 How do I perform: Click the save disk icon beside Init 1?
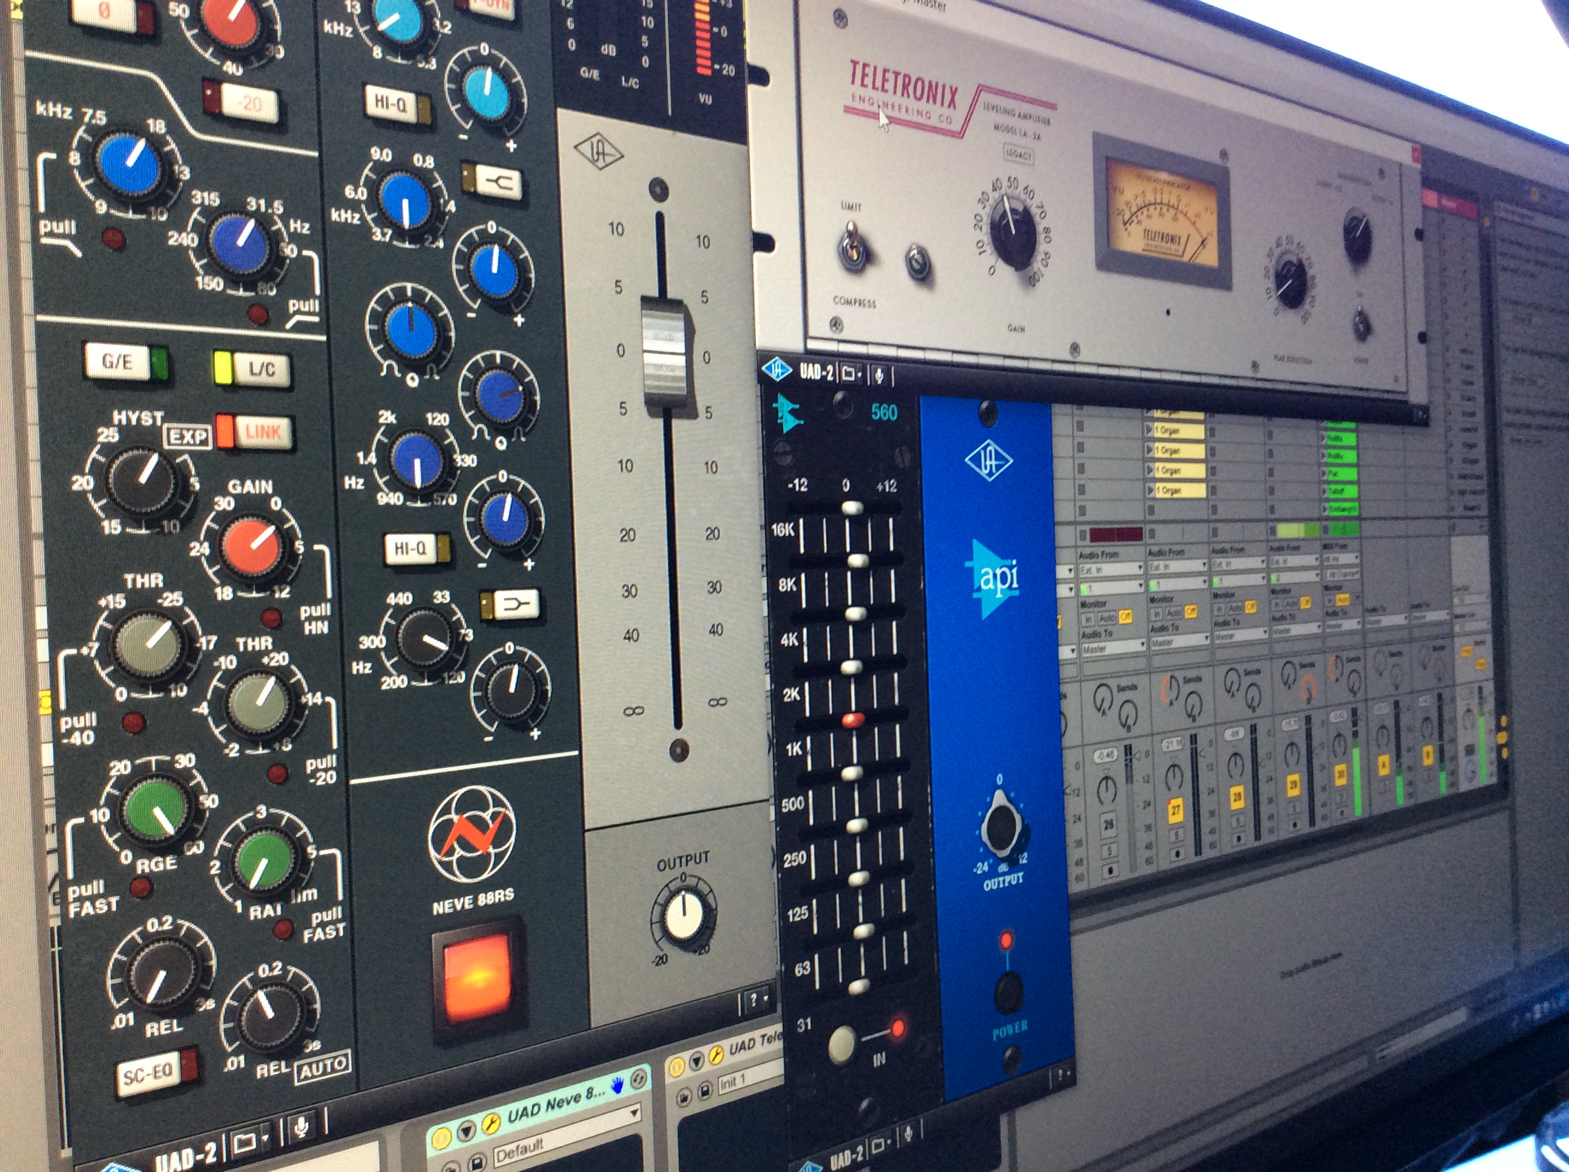(x=705, y=1090)
